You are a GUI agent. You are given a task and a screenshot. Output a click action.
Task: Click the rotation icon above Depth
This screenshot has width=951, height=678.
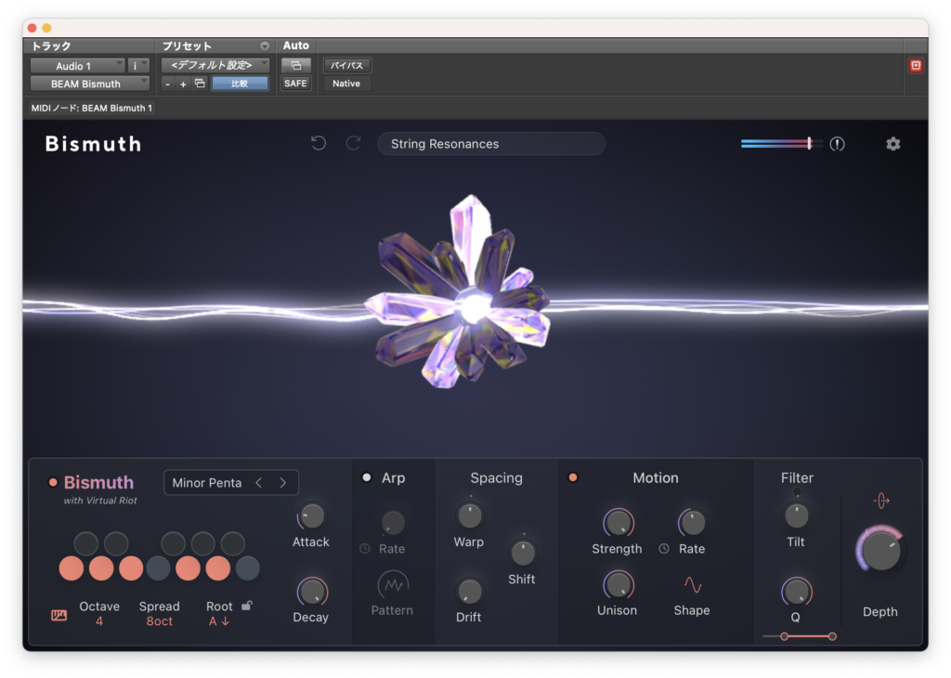point(881,501)
